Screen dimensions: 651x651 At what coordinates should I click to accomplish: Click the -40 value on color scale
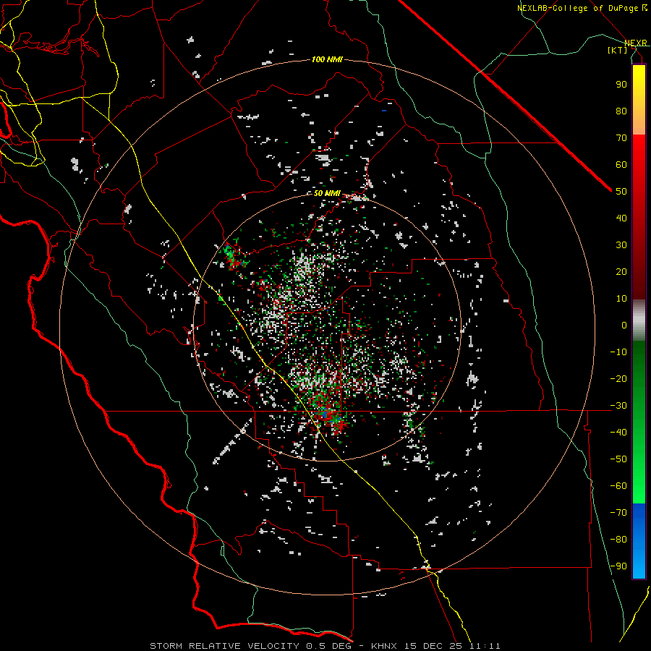[618, 433]
